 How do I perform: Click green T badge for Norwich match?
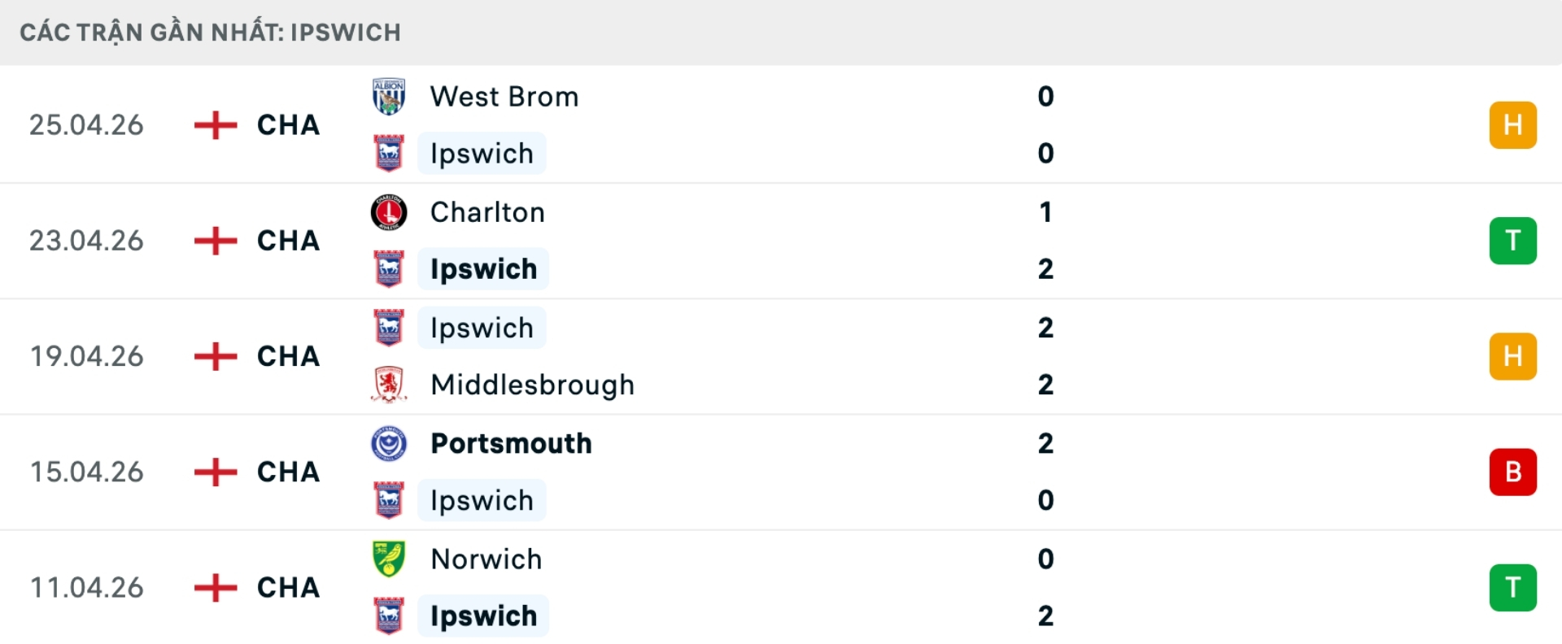click(1512, 588)
